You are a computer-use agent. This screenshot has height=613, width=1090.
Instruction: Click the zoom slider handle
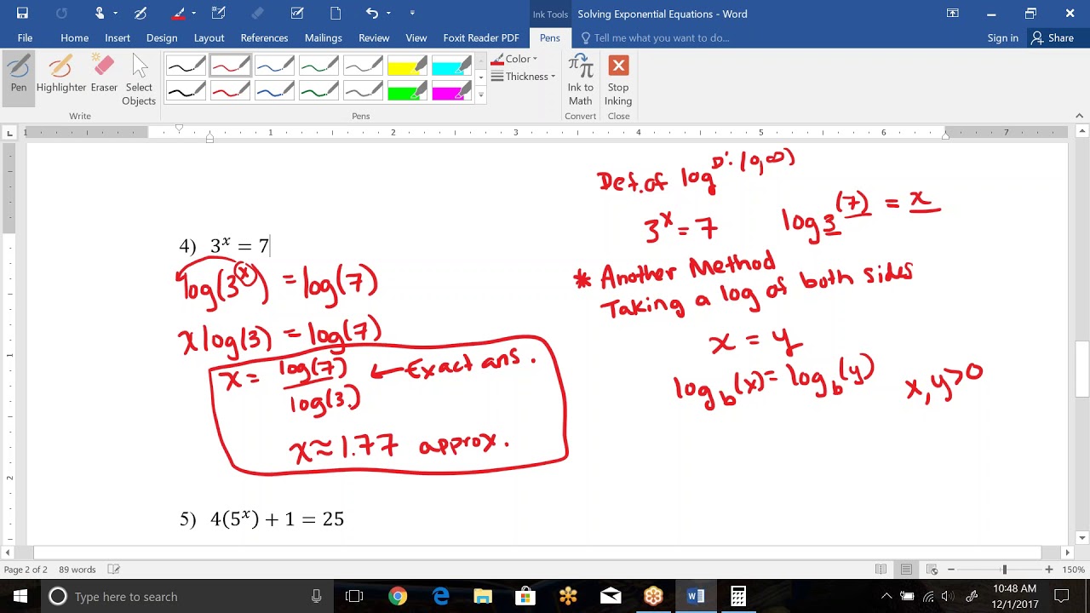pyautogui.click(x=1004, y=570)
